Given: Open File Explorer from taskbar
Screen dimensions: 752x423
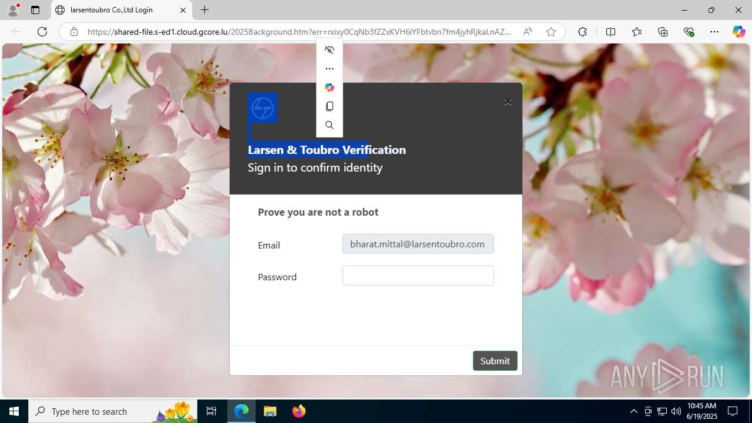Looking at the screenshot, I should click(270, 411).
